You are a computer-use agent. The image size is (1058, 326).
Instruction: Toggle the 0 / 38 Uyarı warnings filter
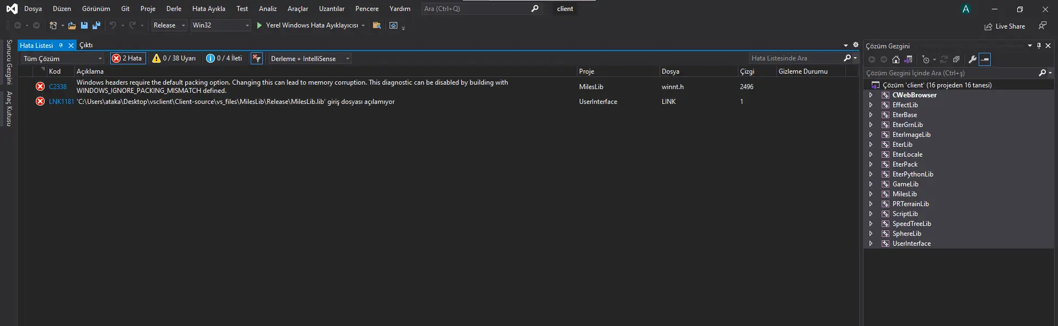coord(174,58)
